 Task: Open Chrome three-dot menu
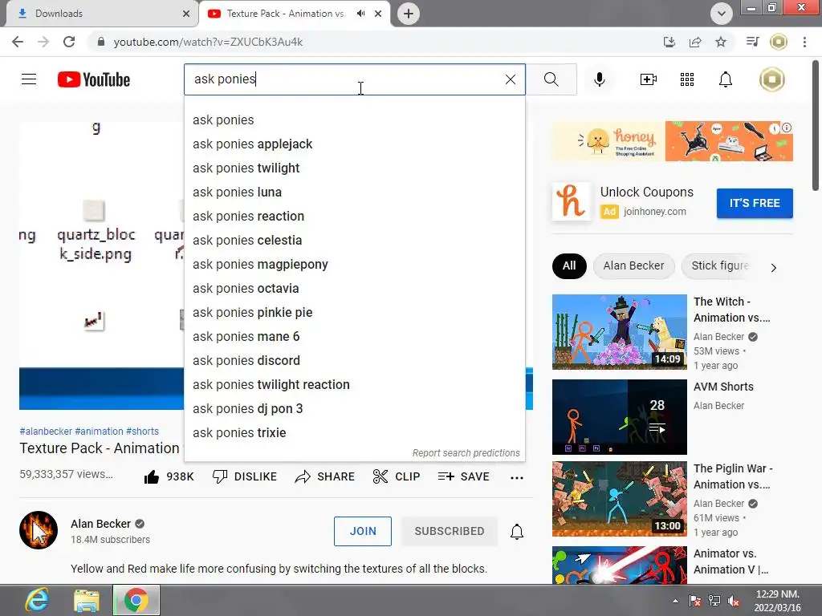click(804, 42)
